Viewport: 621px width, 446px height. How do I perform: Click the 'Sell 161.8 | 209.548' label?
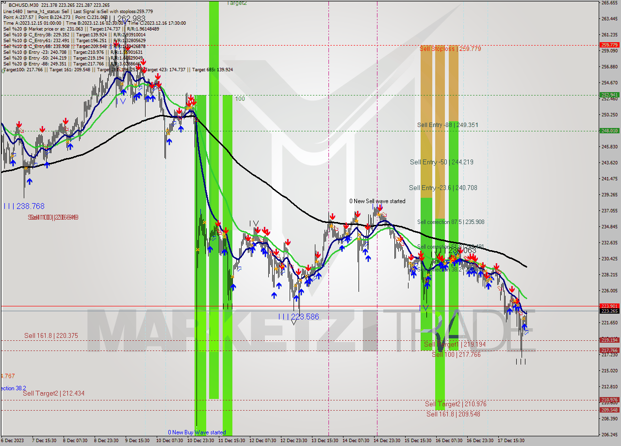(453, 414)
